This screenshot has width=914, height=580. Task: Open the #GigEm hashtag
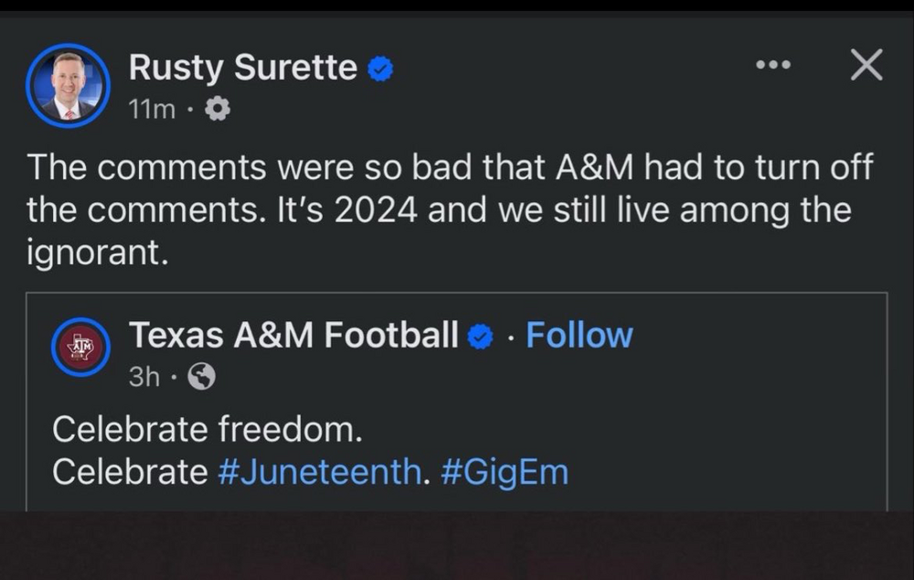(x=504, y=472)
